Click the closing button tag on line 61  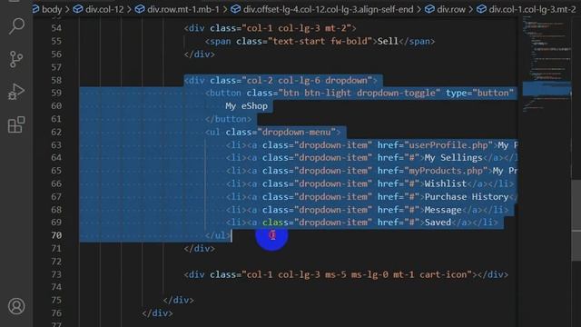pyautogui.click(x=228, y=119)
